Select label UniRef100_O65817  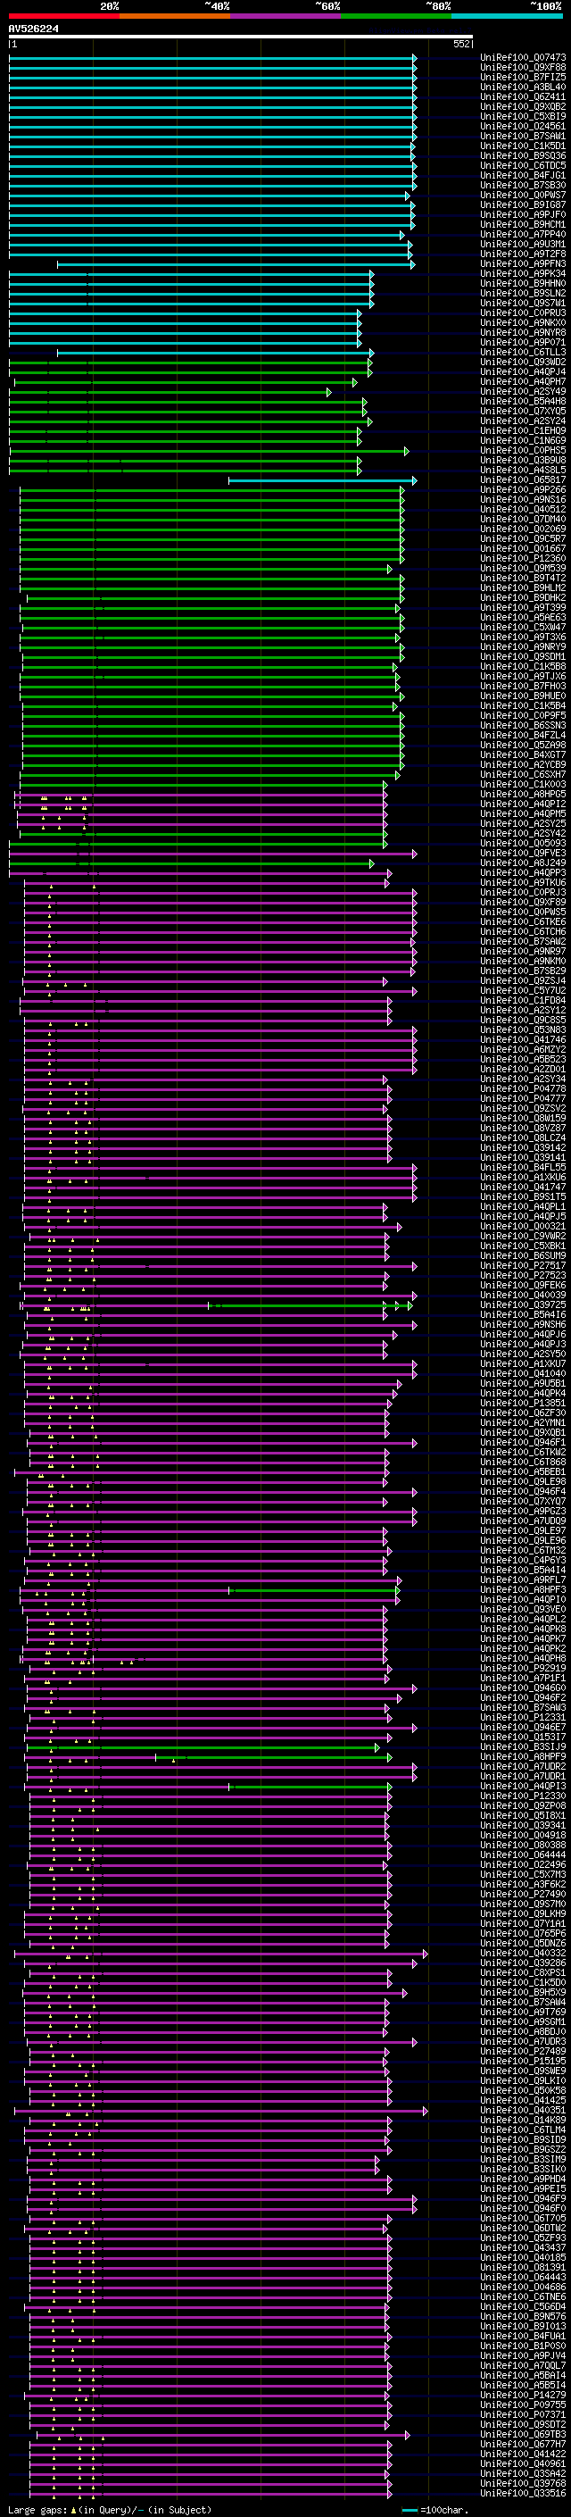[523, 479]
